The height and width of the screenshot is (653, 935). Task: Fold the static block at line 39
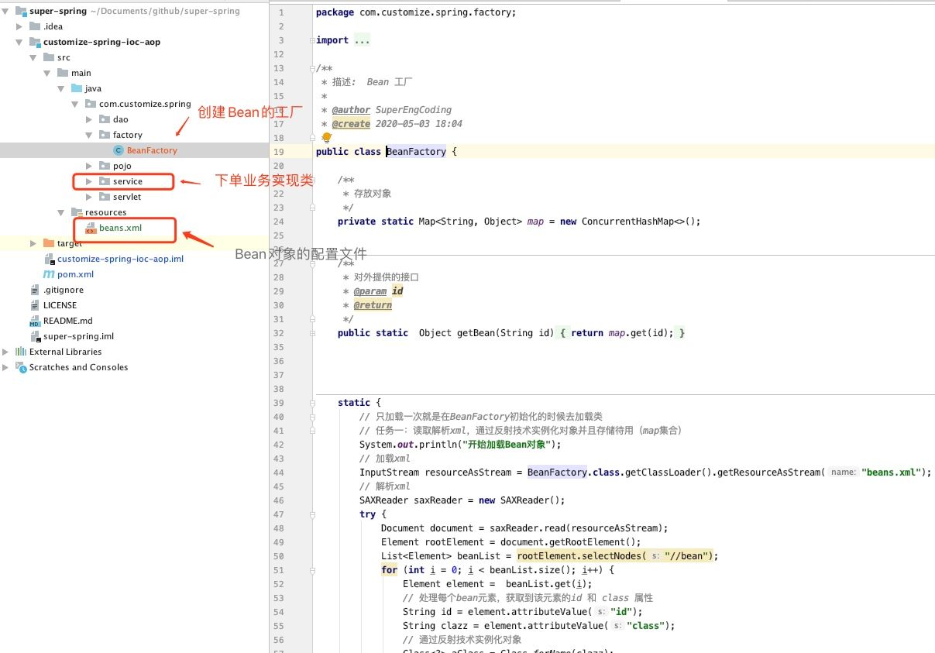(x=312, y=403)
